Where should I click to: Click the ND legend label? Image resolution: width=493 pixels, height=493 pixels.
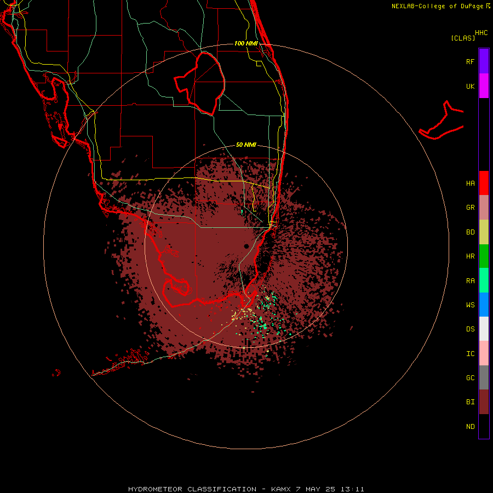(x=470, y=427)
